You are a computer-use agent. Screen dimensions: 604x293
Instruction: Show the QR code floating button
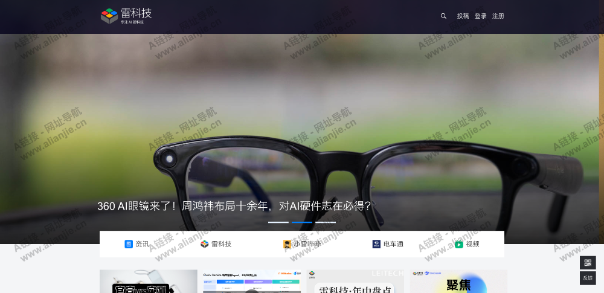pyautogui.click(x=588, y=263)
